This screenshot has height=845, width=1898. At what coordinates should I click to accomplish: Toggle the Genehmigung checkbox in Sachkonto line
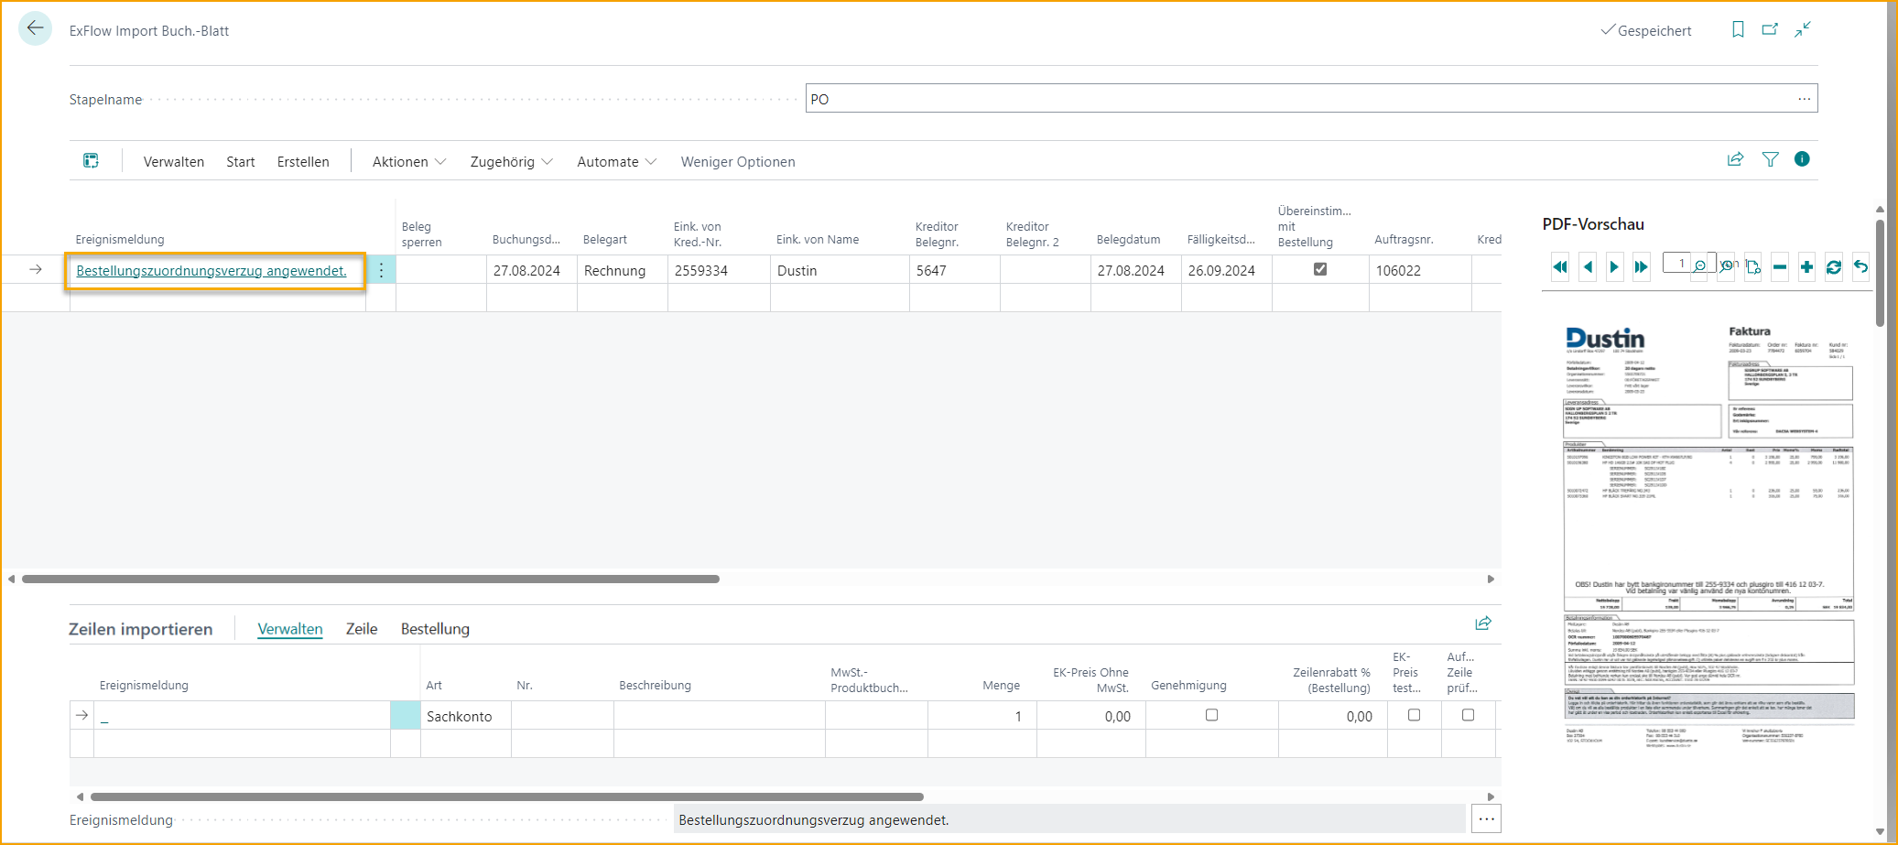click(1211, 715)
